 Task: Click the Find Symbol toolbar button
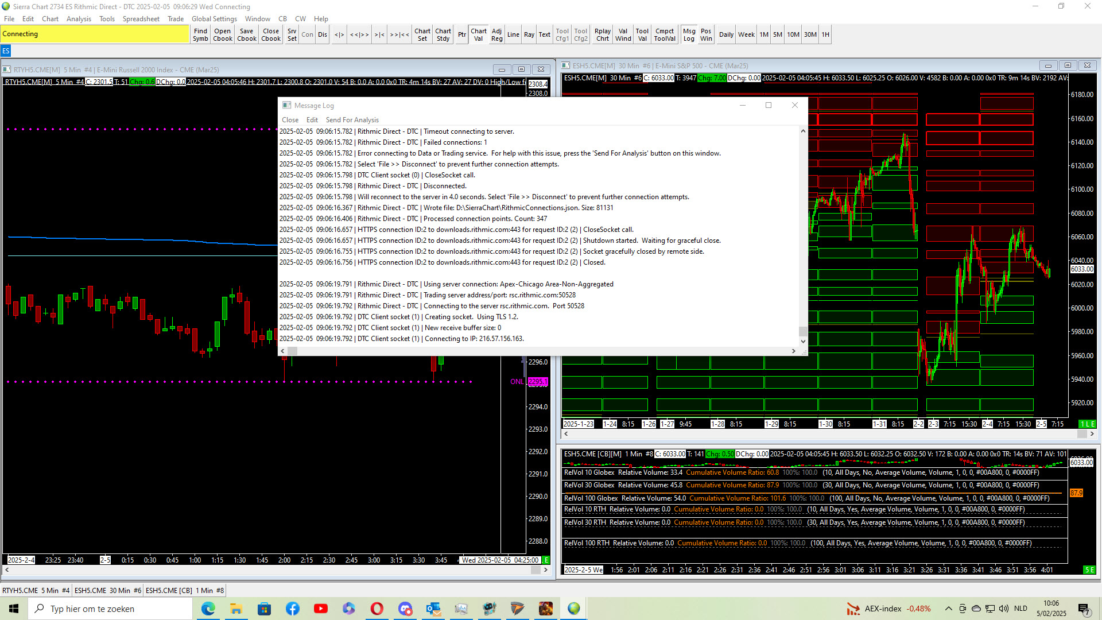pyautogui.click(x=200, y=34)
